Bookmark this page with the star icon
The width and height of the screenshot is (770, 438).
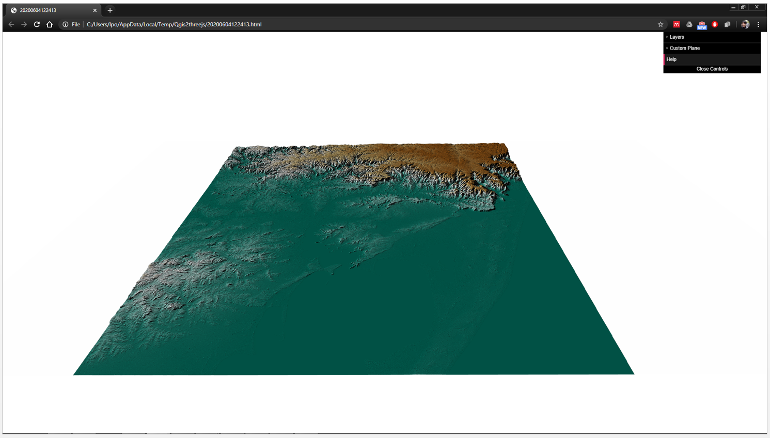(x=661, y=24)
